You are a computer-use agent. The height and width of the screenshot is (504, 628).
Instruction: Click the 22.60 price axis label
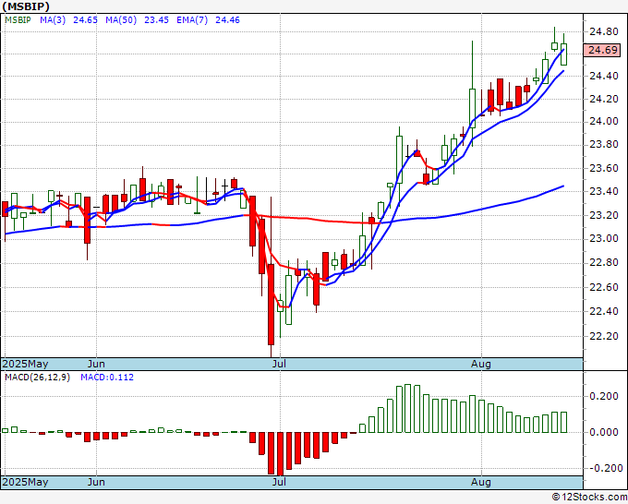point(604,287)
